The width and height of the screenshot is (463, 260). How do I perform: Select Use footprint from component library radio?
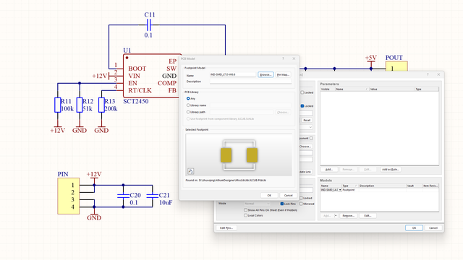point(188,118)
